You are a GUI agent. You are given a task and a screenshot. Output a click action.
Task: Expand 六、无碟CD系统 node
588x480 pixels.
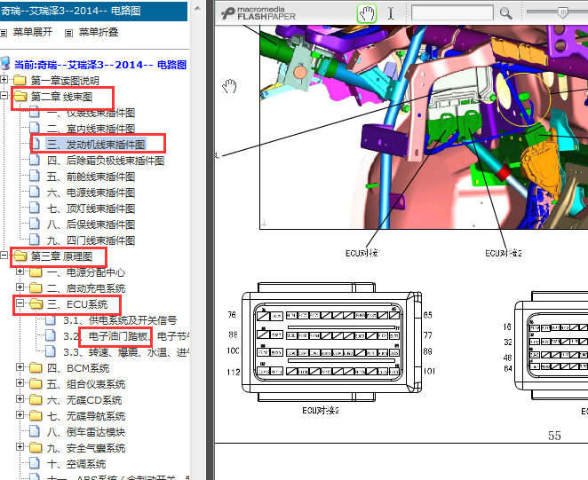click(20, 399)
